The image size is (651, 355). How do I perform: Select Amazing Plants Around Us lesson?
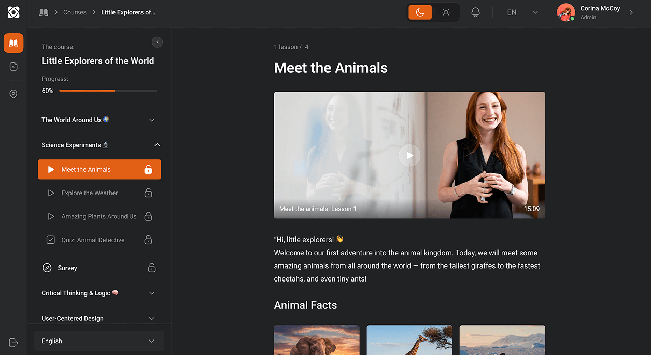[99, 216]
